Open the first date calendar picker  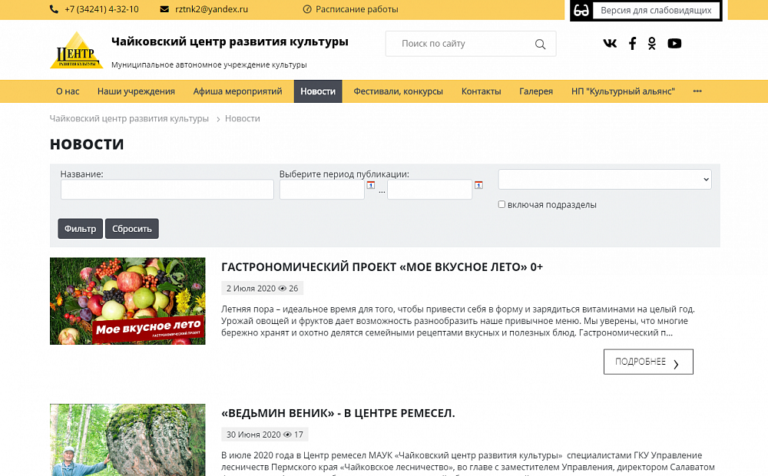click(372, 186)
